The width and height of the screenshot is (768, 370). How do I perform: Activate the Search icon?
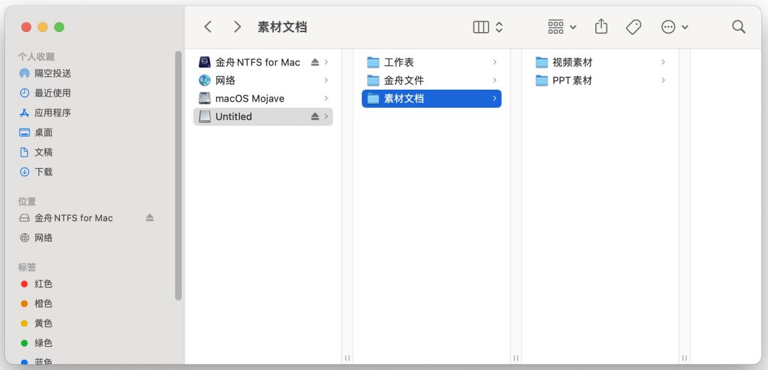pyautogui.click(x=737, y=27)
